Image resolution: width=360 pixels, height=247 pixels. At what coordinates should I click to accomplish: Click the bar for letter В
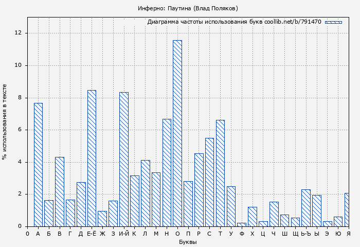tap(60, 191)
